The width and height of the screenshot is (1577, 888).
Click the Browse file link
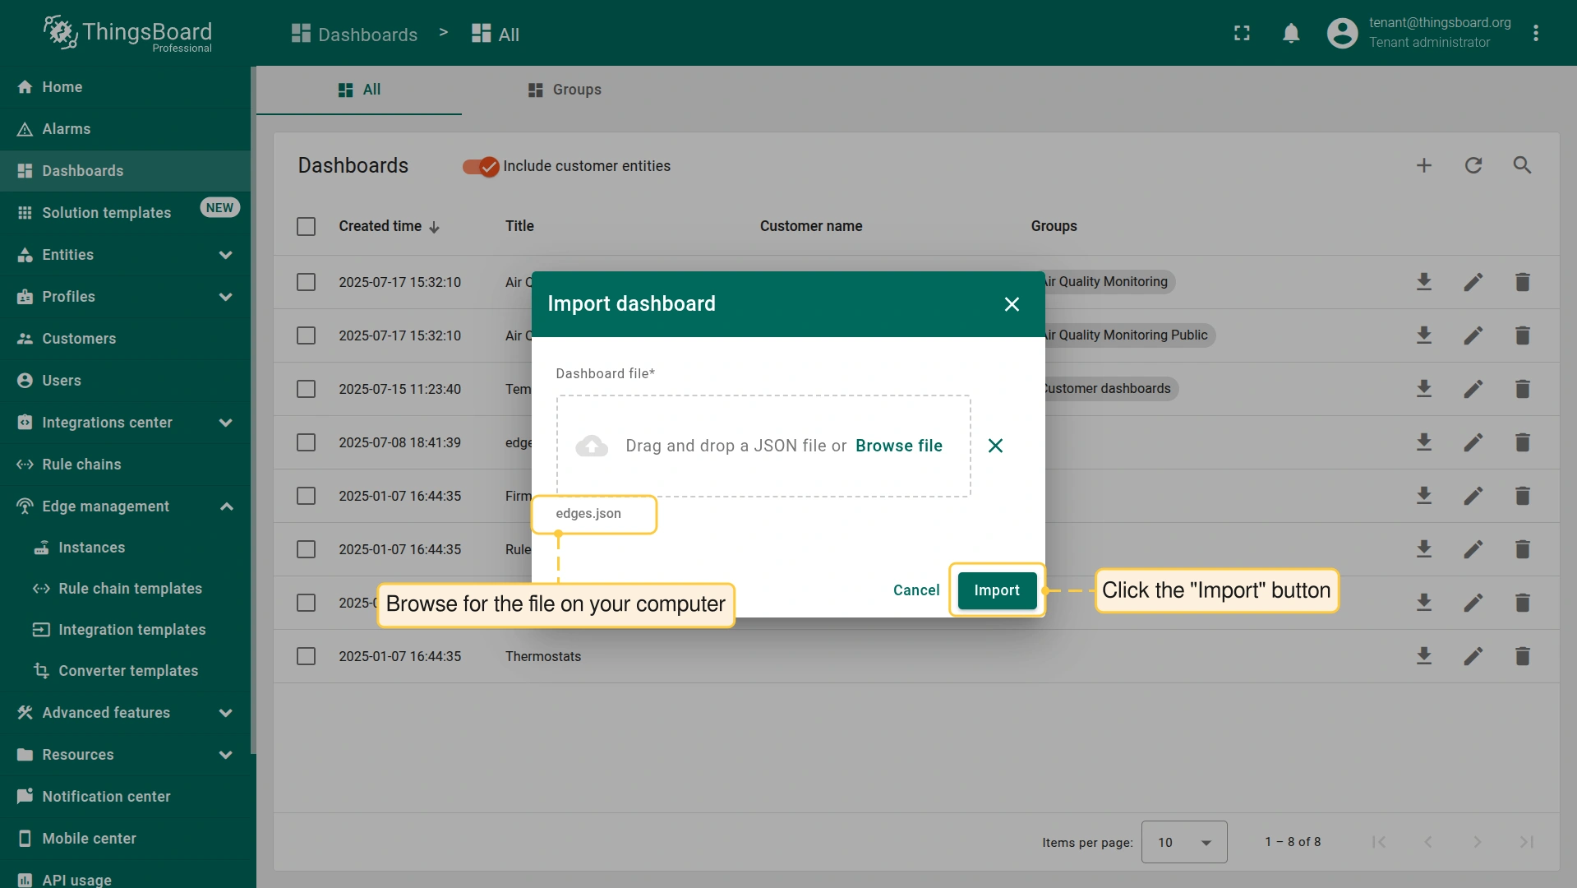[898, 446]
